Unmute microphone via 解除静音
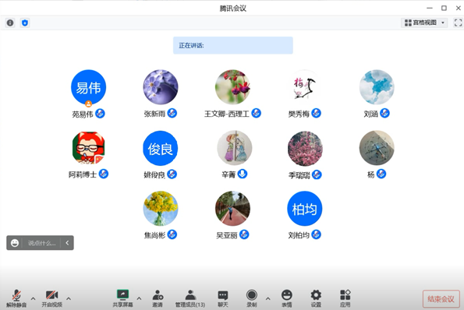The height and width of the screenshot is (310, 464). click(x=16, y=298)
